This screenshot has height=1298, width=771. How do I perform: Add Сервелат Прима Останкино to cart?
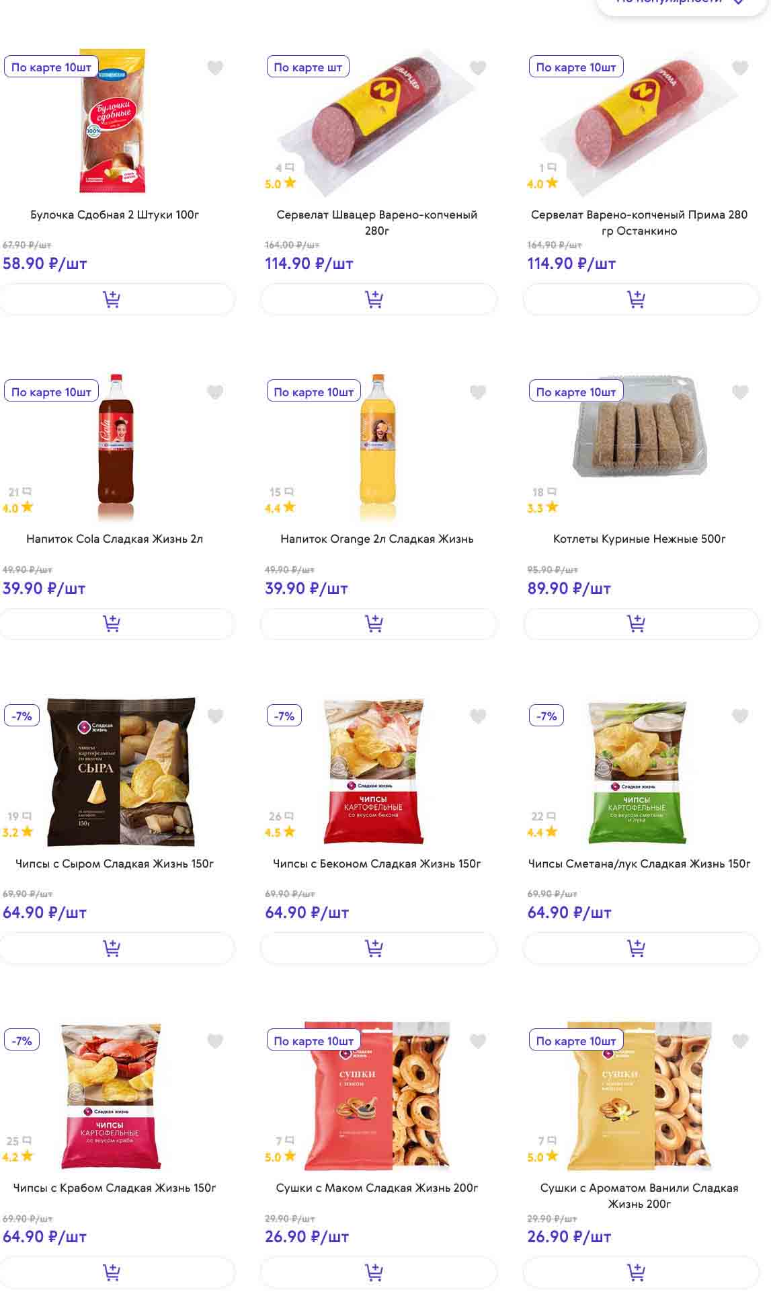click(x=636, y=299)
